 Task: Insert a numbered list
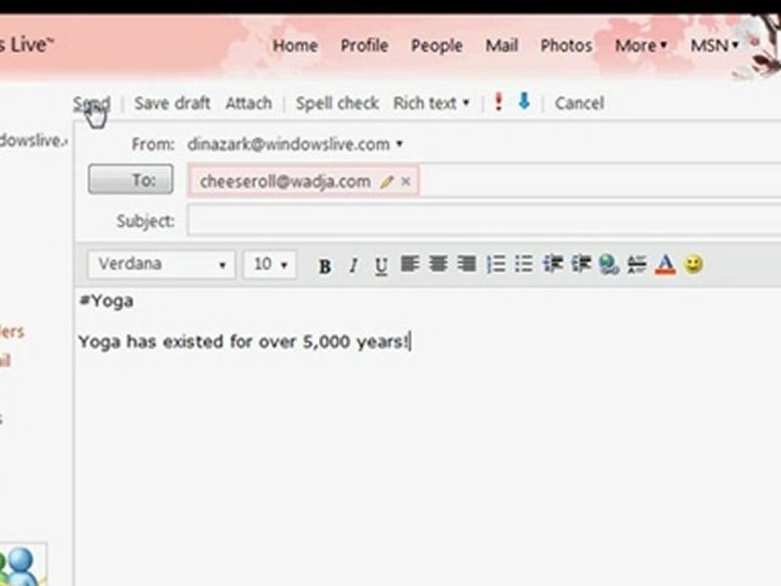[495, 264]
